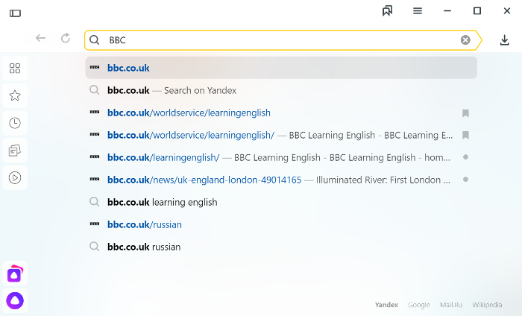Image resolution: width=522 pixels, height=316 pixels.
Task: Open favorites star in sidebar
Action: (x=15, y=96)
